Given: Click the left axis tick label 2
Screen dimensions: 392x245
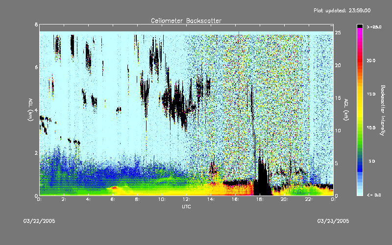Looking at the screenshot, I should point(36,153).
